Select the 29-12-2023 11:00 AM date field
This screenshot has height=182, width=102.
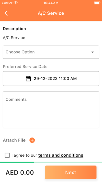tap(51, 79)
